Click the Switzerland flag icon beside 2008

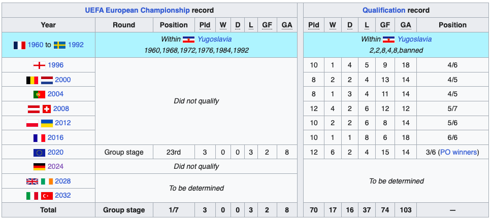click(x=47, y=109)
